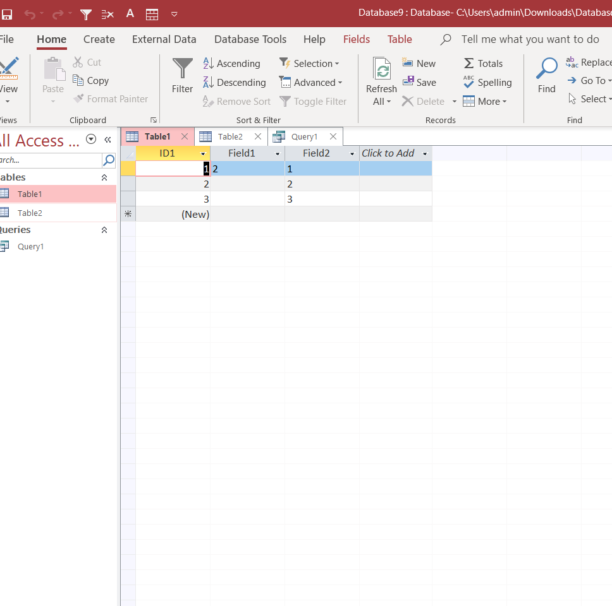Click New record

[419, 64]
